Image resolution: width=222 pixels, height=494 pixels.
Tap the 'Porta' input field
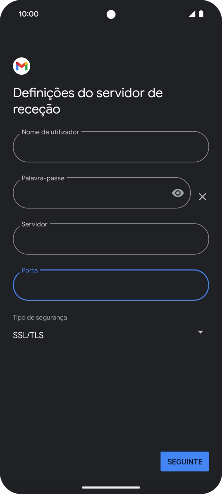point(110,286)
